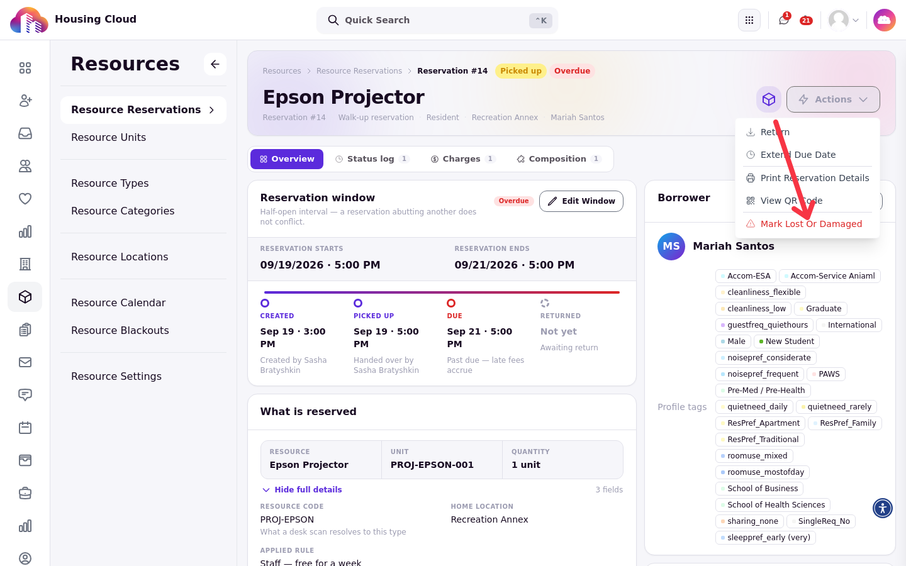The image size is (906, 566).
Task: Open chat notifications icon with red badge
Action: tap(784, 20)
